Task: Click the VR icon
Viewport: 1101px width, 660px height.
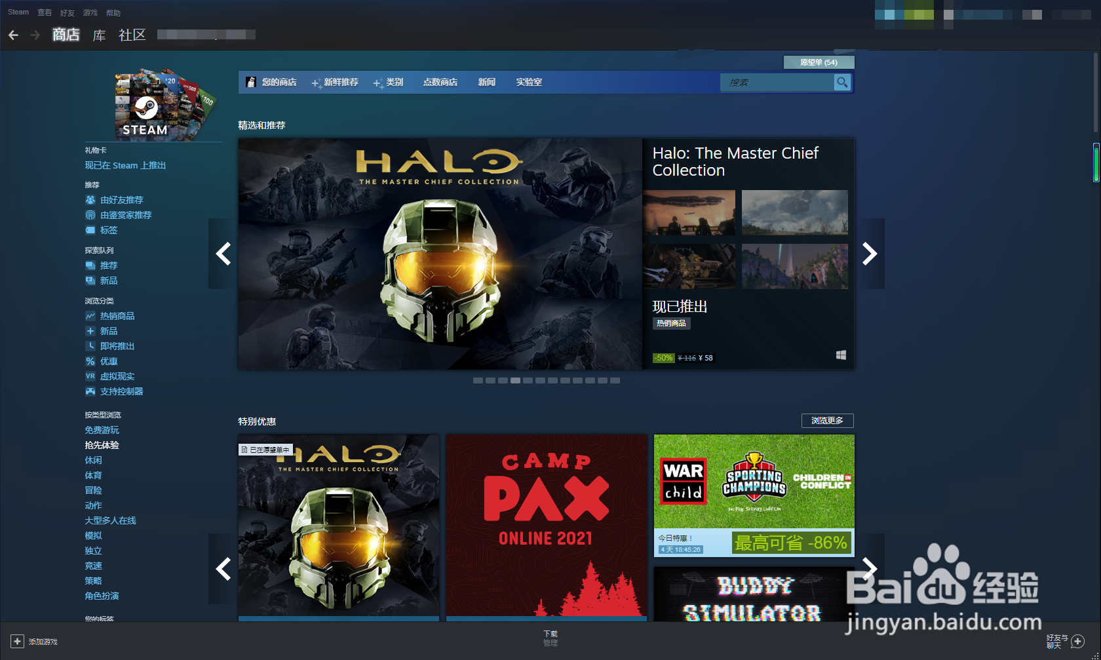Action: pyautogui.click(x=90, y=376)
